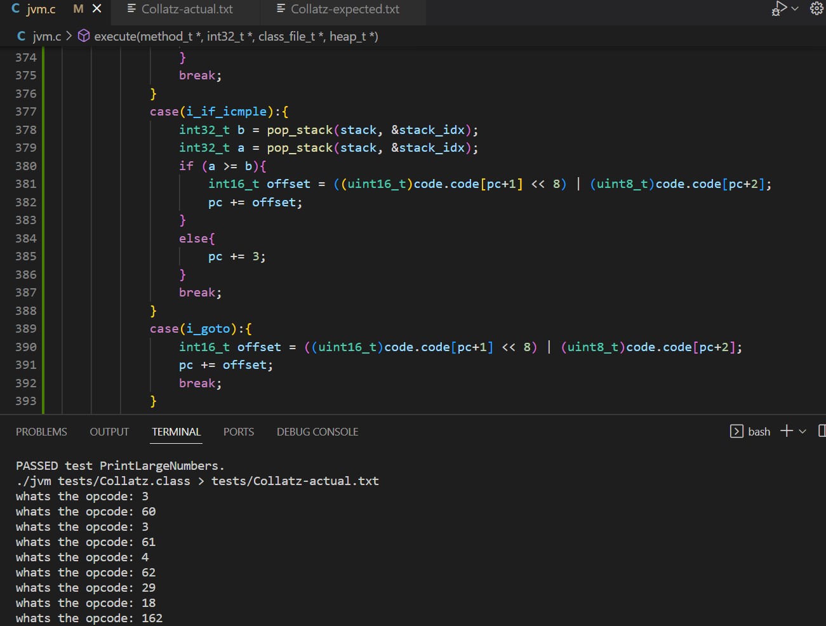Image resolution: width=826 pixels, height=626 pixels.
Task: Create a new terminal with the plus icon
Action: click(787, 431)
